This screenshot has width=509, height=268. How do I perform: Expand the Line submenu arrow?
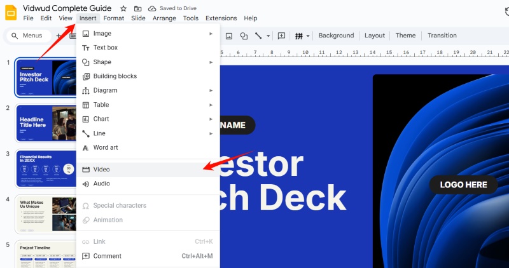pos(211,133)
